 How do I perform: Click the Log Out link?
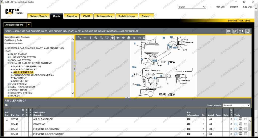(x=247, y=7)
